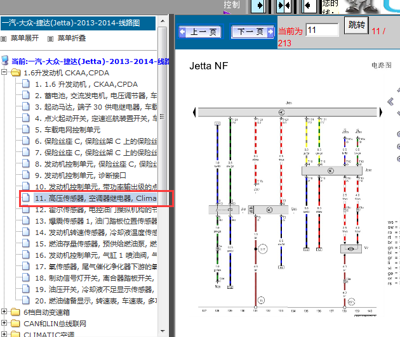Collapse the 1.6升发动机 CKAA,CPDA folder

click(x=4, y=72)
